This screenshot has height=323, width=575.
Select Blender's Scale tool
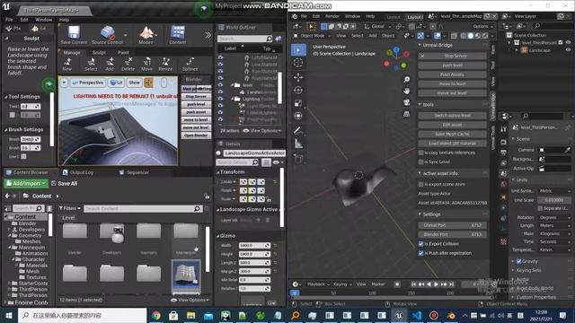(x=298, y=103)
